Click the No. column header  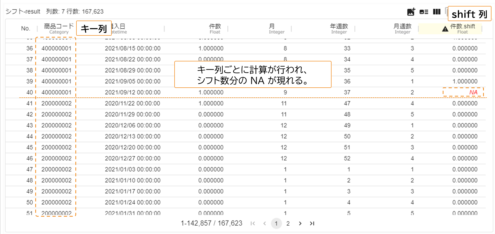(25, 28)
